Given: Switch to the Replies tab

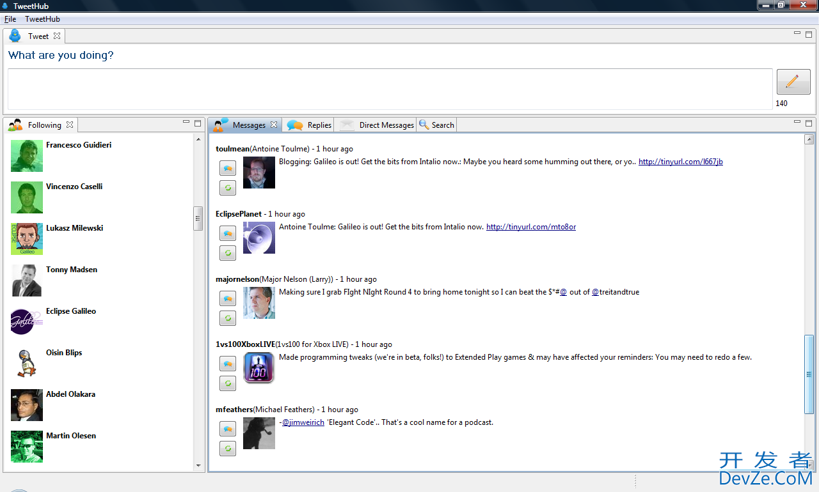Looking at the screenshot, I should point(309,125).
